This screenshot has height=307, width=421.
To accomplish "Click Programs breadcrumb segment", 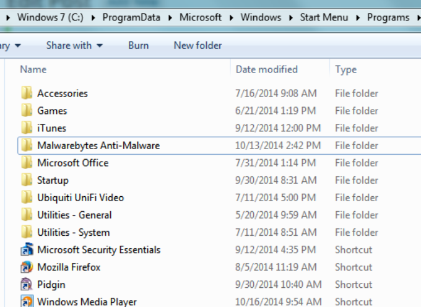I will coord(388,17).
